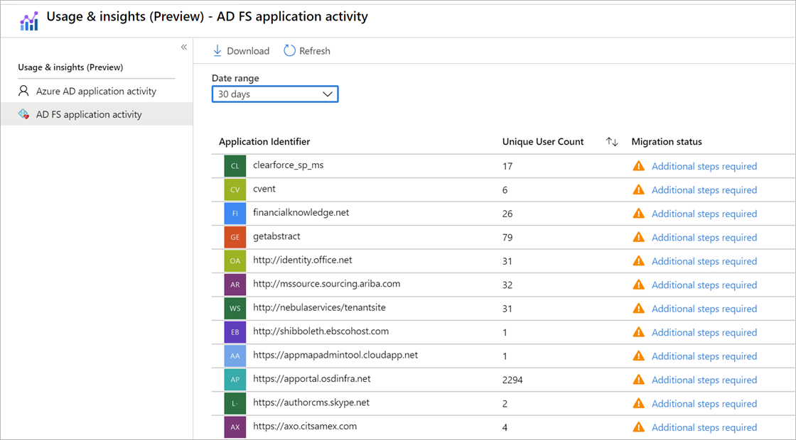Click warning icon in identity.office.net row
The width and height of the screenshot is (796, 440).
(639, 261)
